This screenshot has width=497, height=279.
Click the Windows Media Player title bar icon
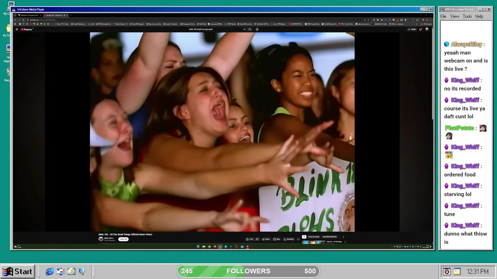(14, 9)
